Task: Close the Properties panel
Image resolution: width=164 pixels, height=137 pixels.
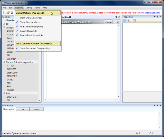Action: click(x=160, y=17)
